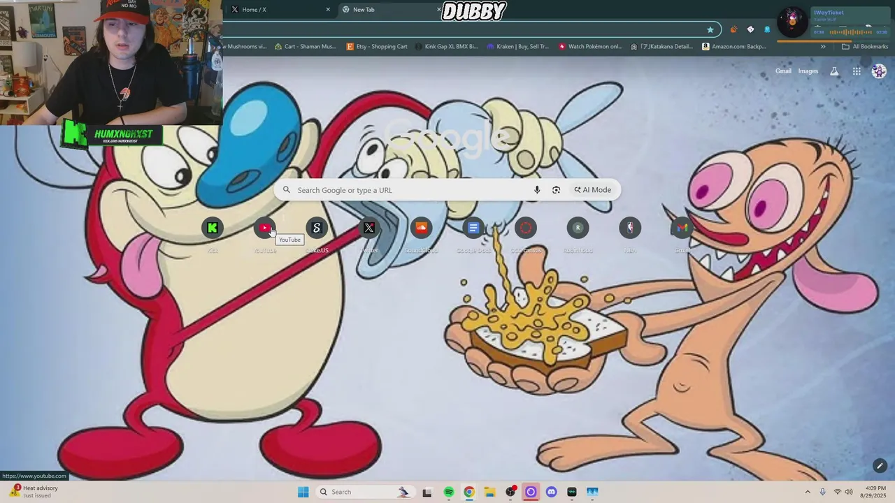
Task: Open Discord from the taskbar
Action: [x=551, y=492]
